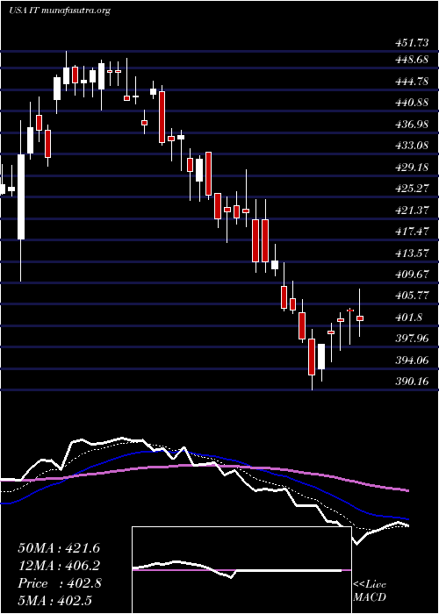Viewport: 439px width, 614px height.
Task: Click the 401.8 price axis label
Action: (408, 318)
